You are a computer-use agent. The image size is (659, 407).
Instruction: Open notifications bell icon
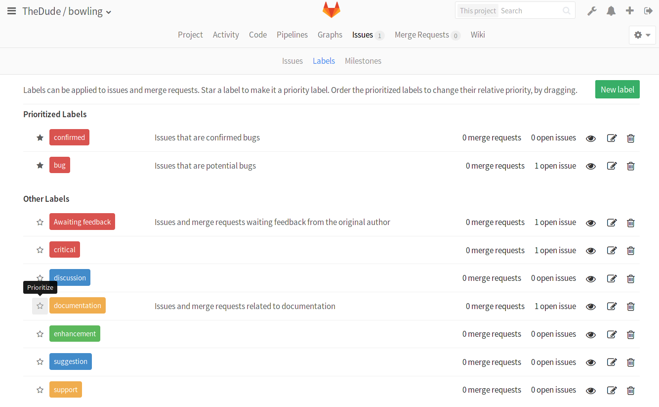click(x=611, y=11)
